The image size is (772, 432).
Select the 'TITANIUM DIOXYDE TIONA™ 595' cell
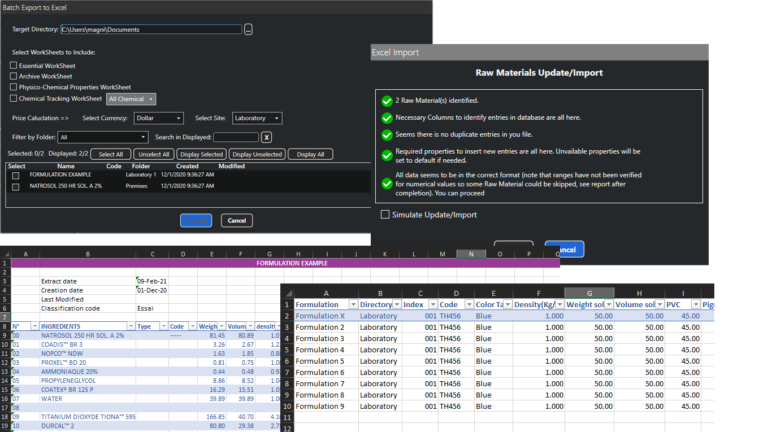point(88,417)
